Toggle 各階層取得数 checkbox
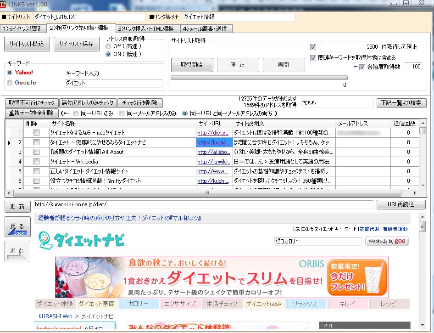The width and height of the screenshot is (434, 333). coord(362,67)
